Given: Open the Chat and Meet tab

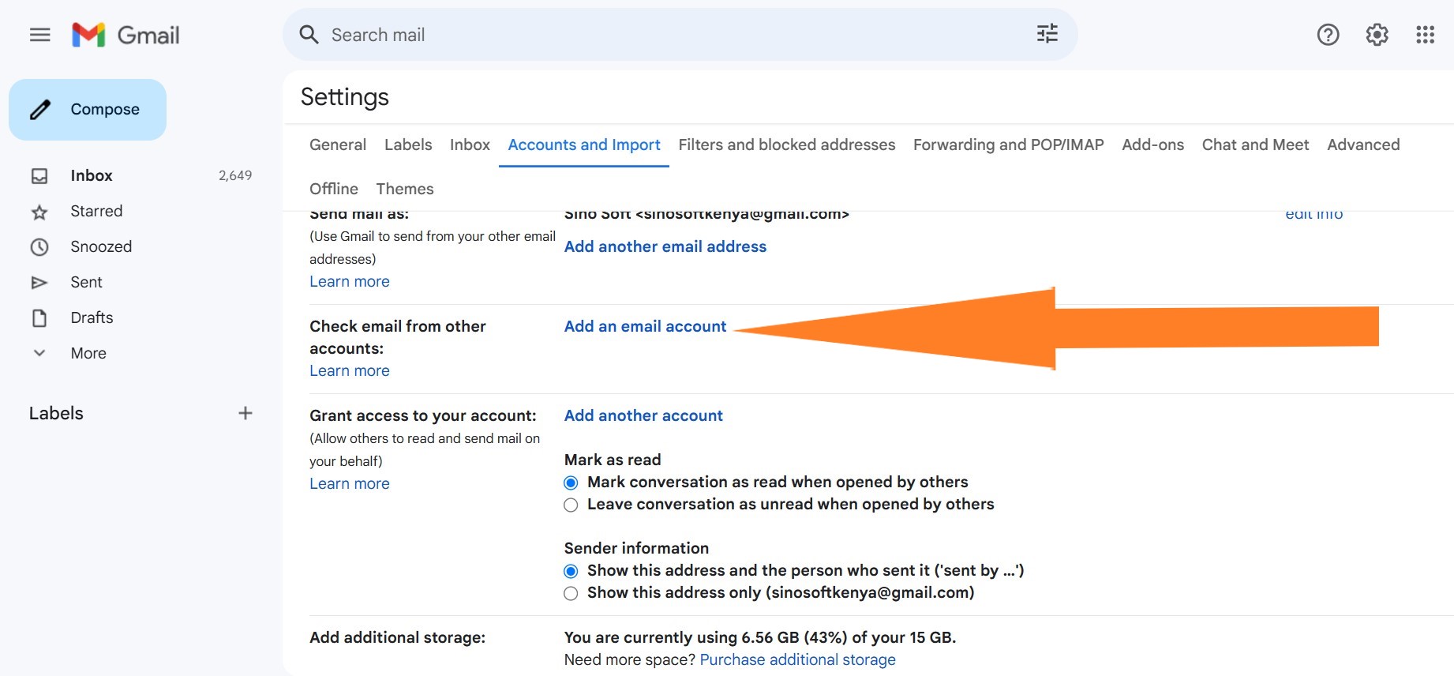Looking at the screenshot, I should coord(1256,145).
